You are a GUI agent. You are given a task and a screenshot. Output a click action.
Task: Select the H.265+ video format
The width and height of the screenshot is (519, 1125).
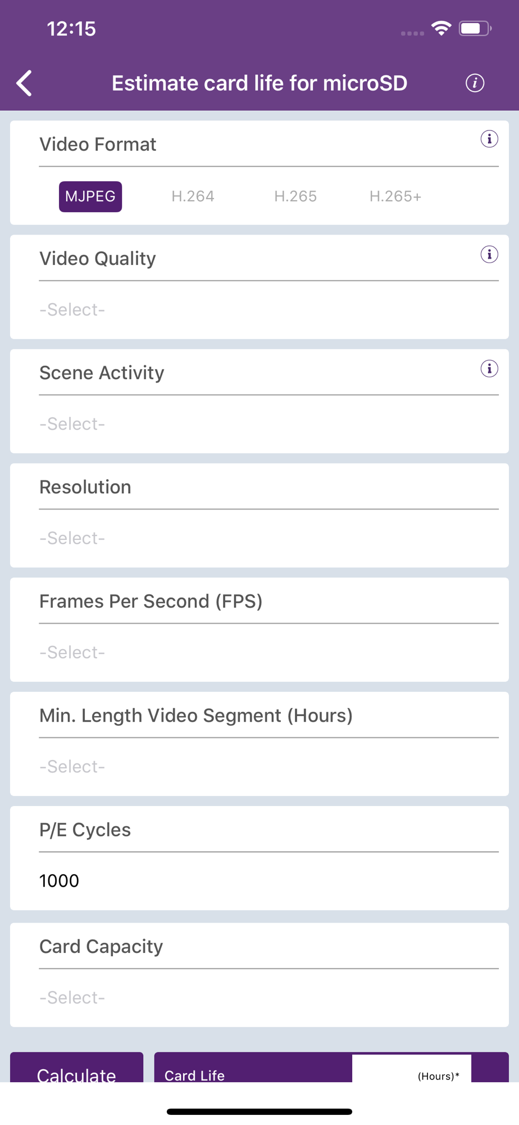(x=395, y=196)
